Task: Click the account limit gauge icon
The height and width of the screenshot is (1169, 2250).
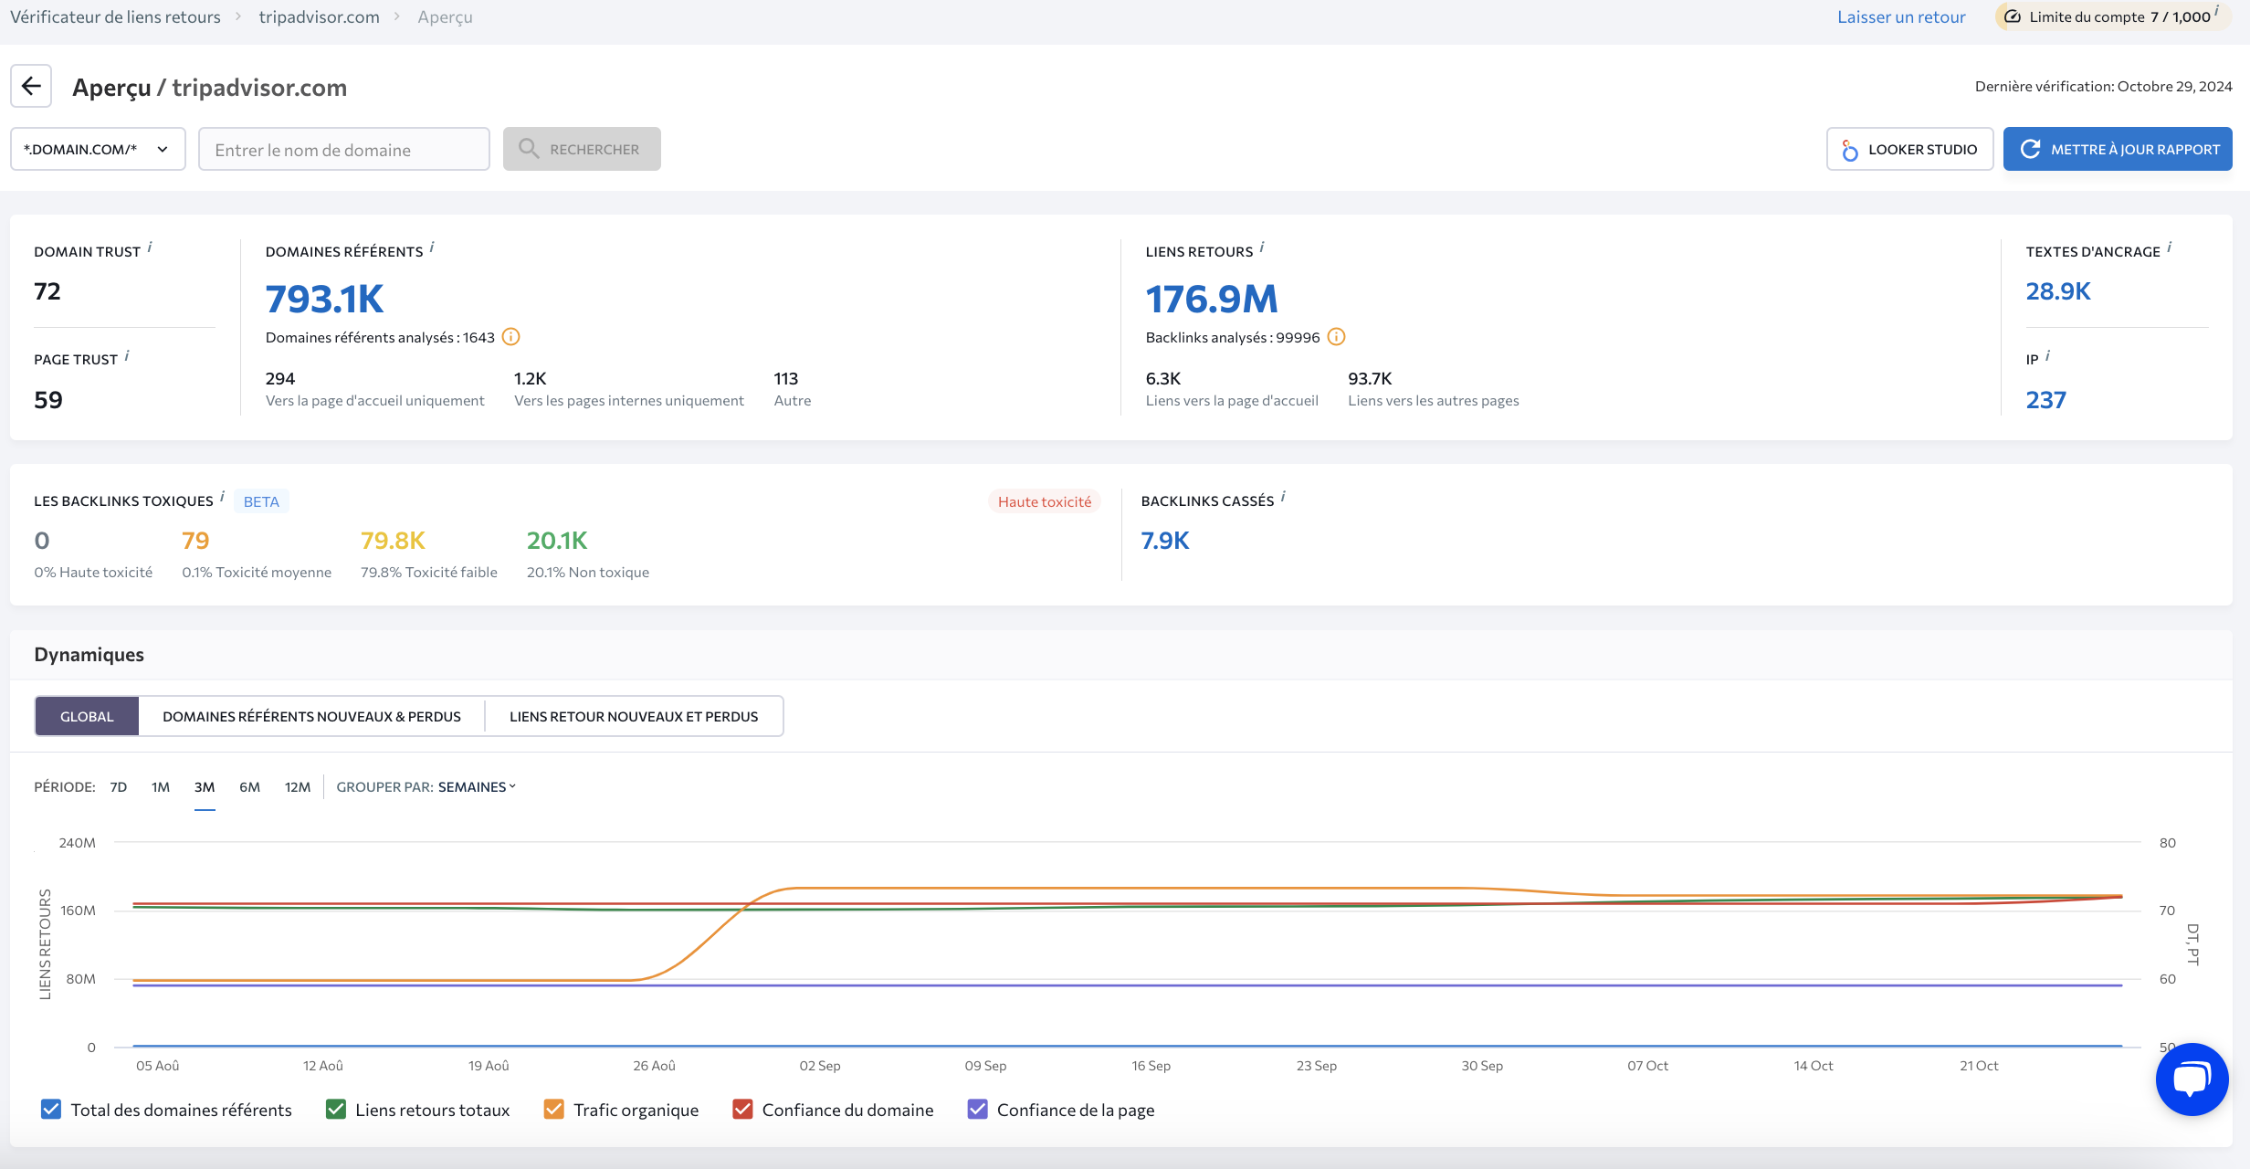Action: pos(2012,16)
